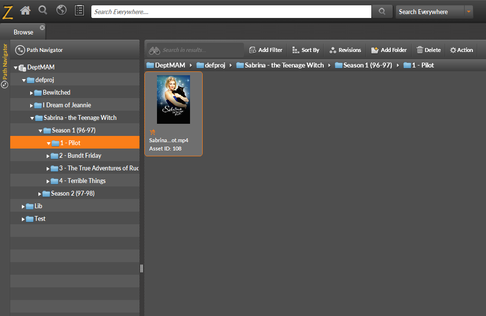
Task: Open the breadcrumb arrow after defproj
Action: click(x=230, y=66)
